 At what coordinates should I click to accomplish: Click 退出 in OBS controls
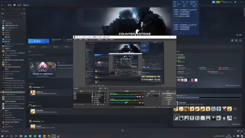click(x=169, y=104)
